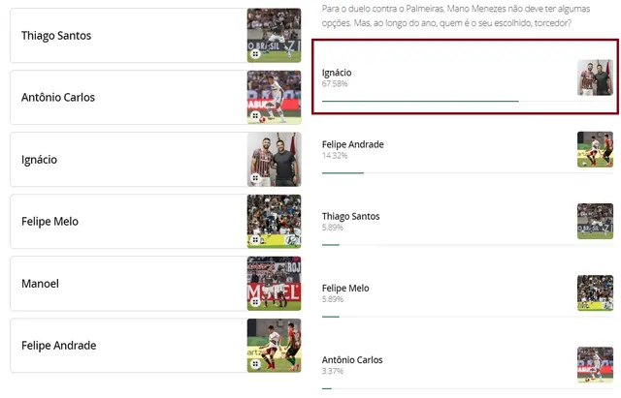621x398 pixels.
Task: Click Felipe Melo's photo in ranking list
Action: pyautogui.click(x=275, y=222)
